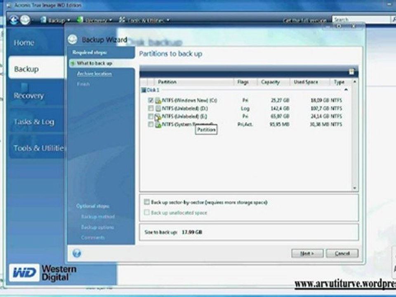Image resolution: width=396 pixels, height=297 pixels.
Task: Click the Western Digital logo
Action: 43,273
